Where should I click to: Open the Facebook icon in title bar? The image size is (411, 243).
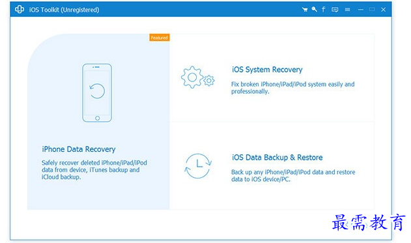click(x=324, y=9)
